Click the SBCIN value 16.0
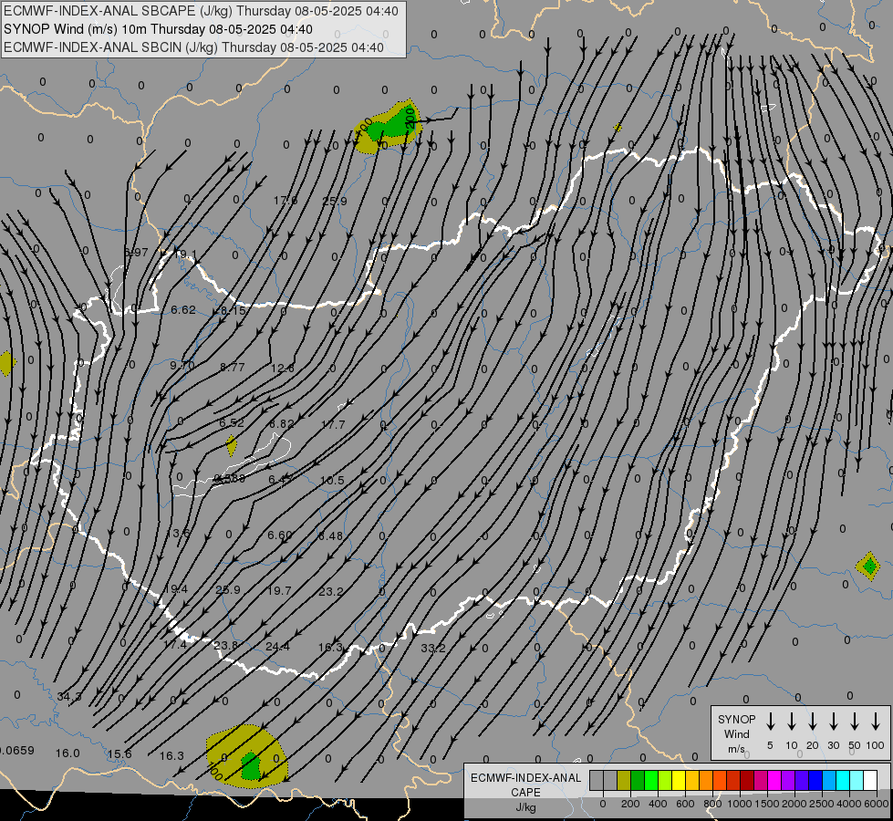Image resolution: width=893 pixels, height=821 pixels. 67,753
